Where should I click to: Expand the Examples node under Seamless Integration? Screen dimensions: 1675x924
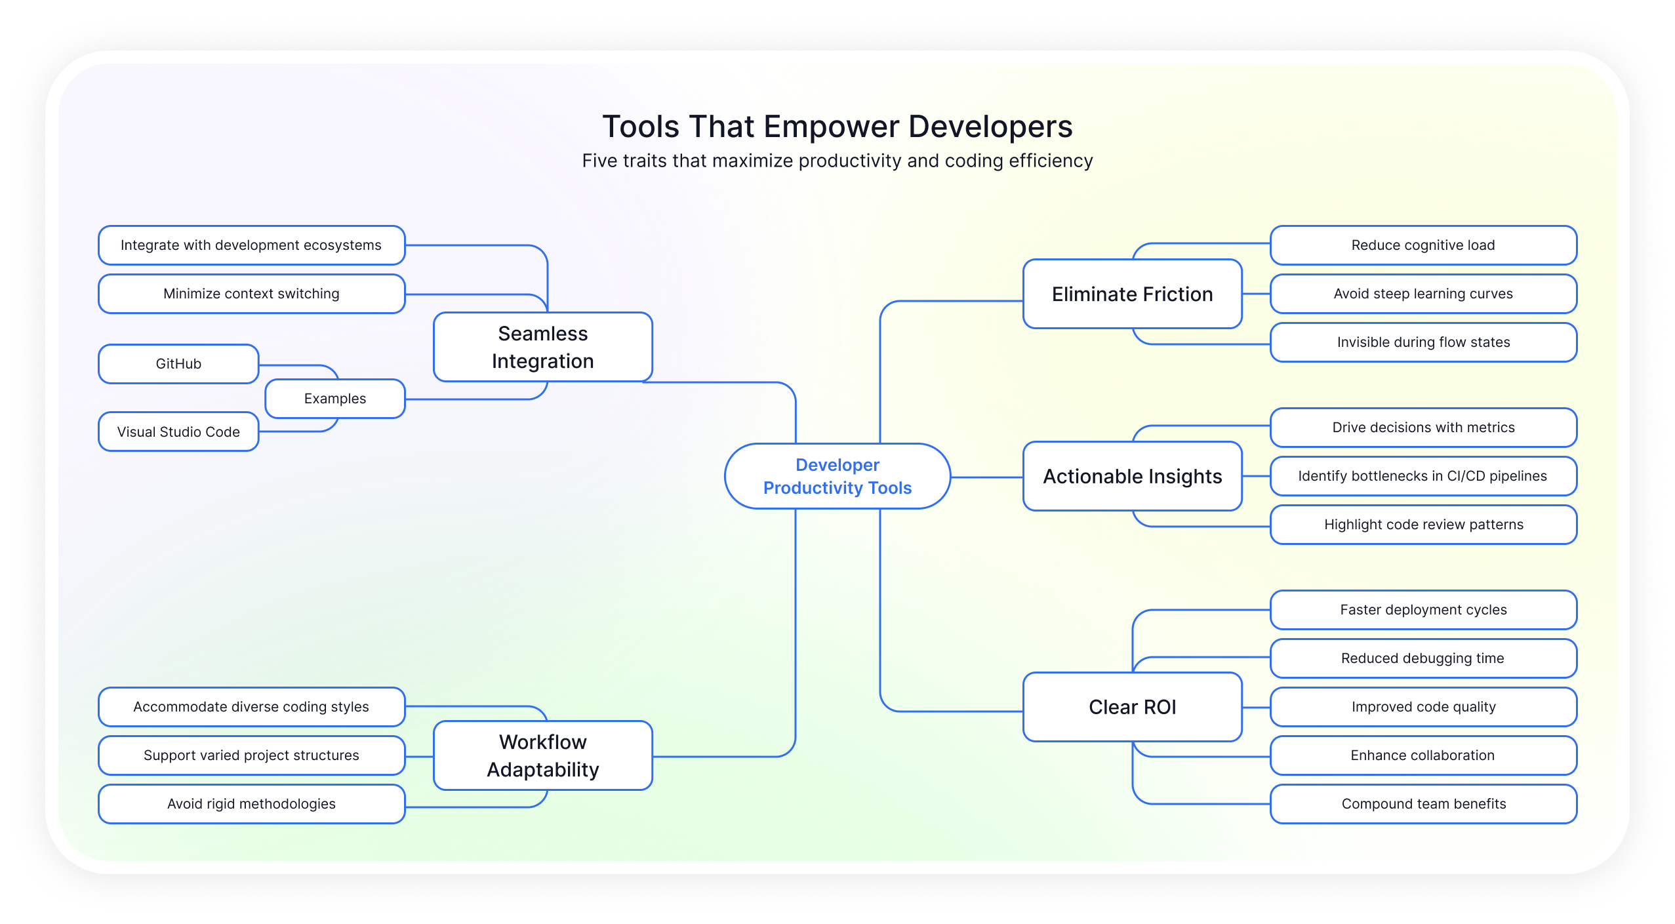tap(334, 398)
